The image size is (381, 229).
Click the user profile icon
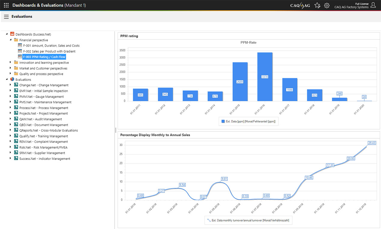tap(373, 5)
